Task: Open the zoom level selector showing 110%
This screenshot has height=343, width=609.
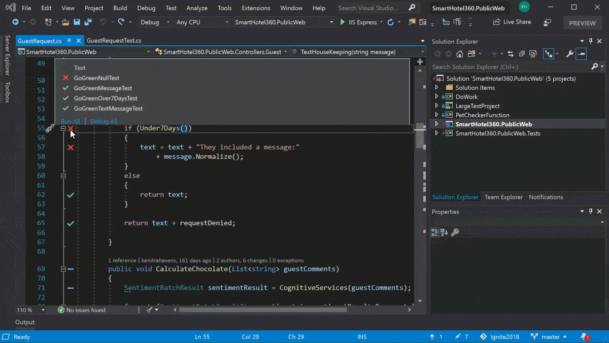Action: (x=30, y=310)
